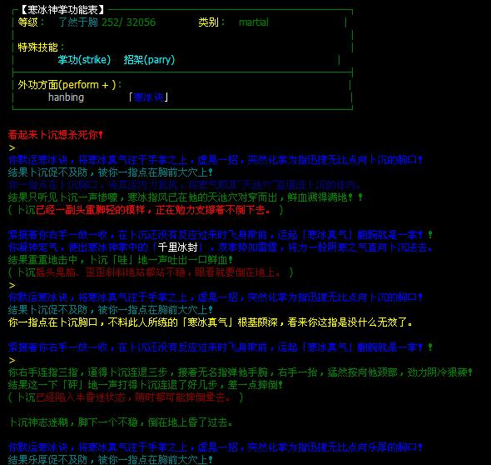Screen dimensions: 491x465
Task: Click status line 卜沉已经一副头重脚轻的模样
Action: [x=146, y=210]
